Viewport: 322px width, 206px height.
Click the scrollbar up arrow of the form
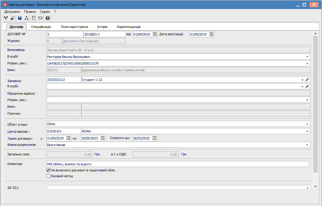point(316,33)
